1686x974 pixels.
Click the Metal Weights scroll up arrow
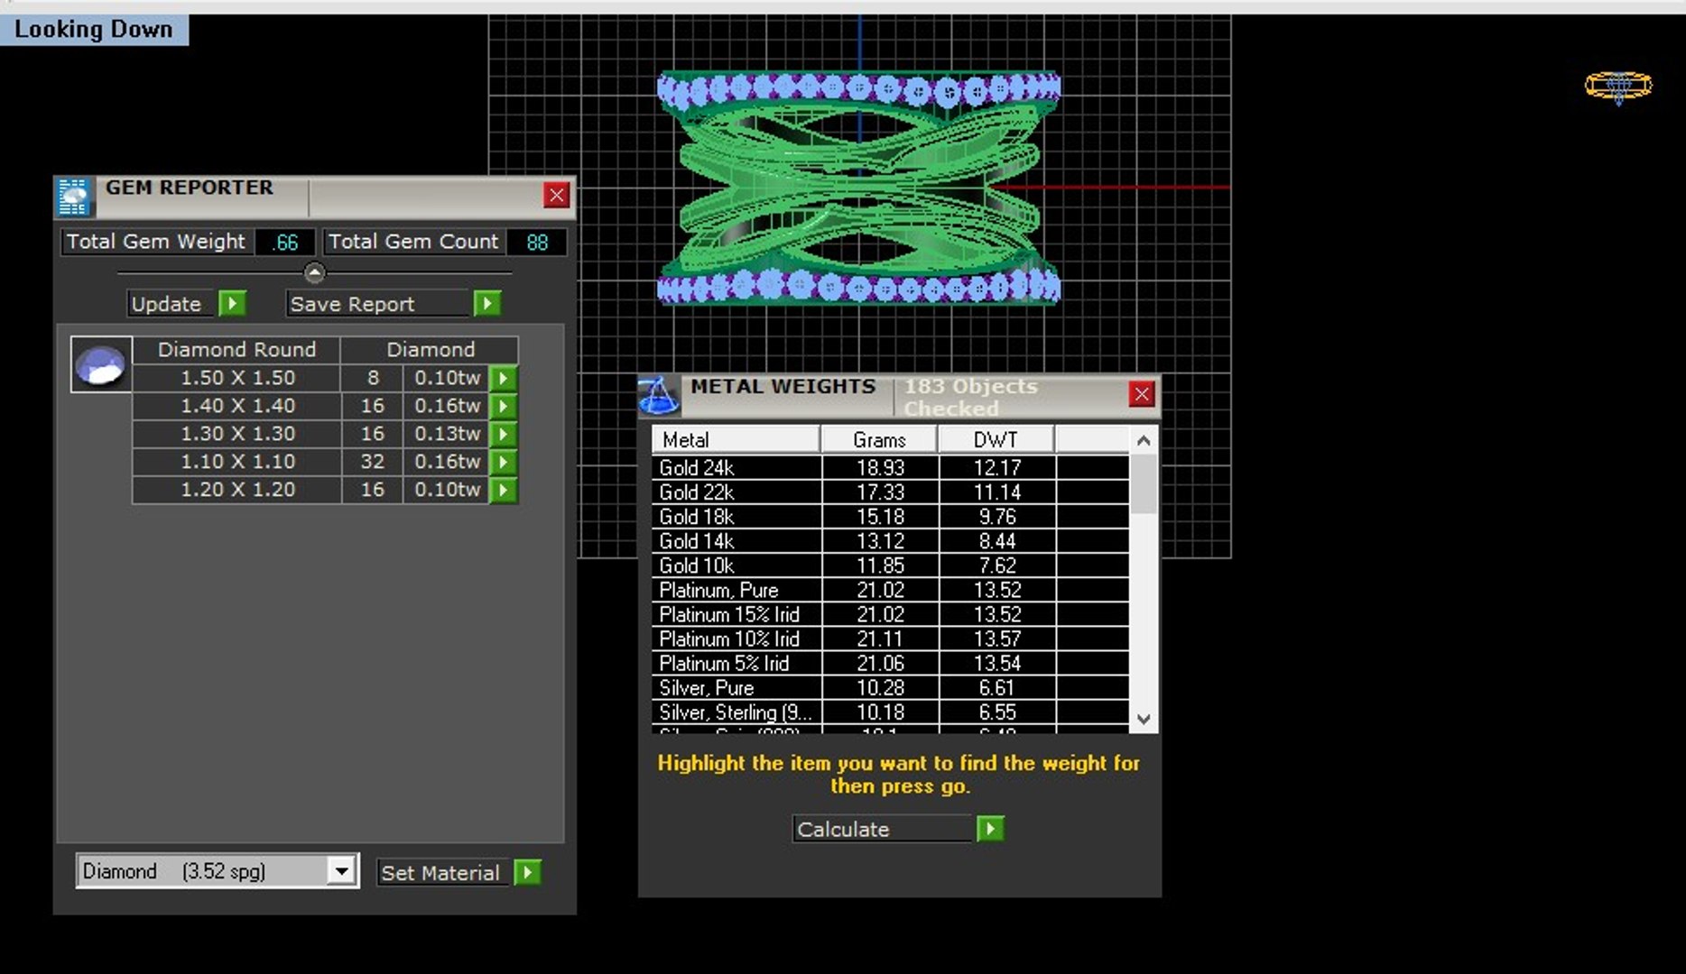pos(1144,440)
